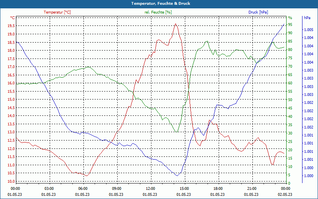Image resolution: width=318 pixels, height=199 pixels.
Task: Click the '30' humidity axis tick
Action: click(290, 133)
